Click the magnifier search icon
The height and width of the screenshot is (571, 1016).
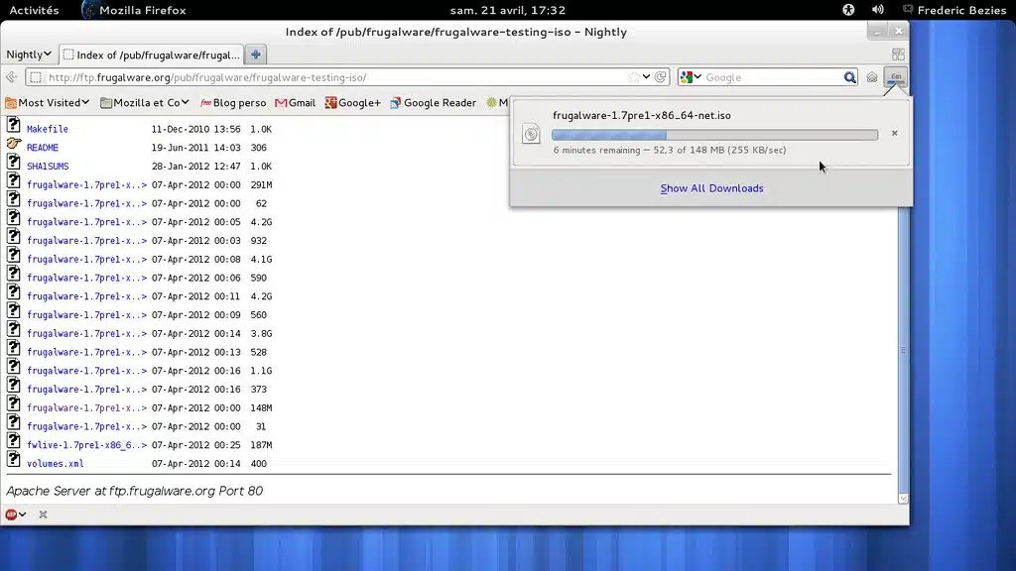[849, 77]
